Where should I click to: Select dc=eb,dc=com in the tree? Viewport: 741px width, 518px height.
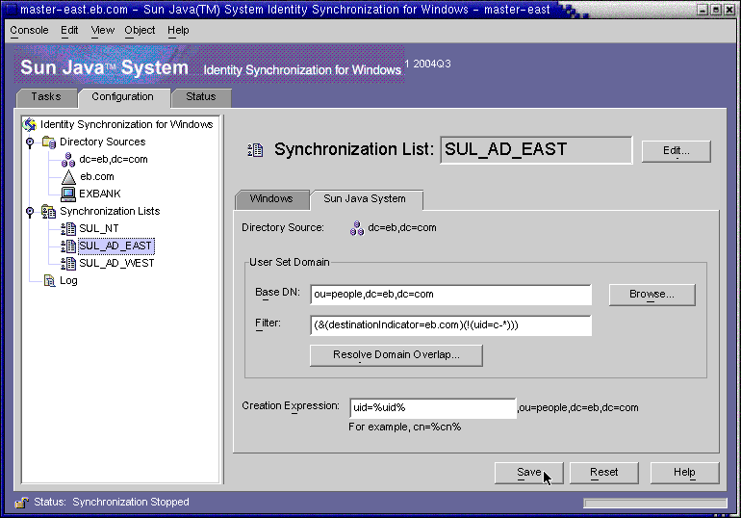[x=114, y=160]
